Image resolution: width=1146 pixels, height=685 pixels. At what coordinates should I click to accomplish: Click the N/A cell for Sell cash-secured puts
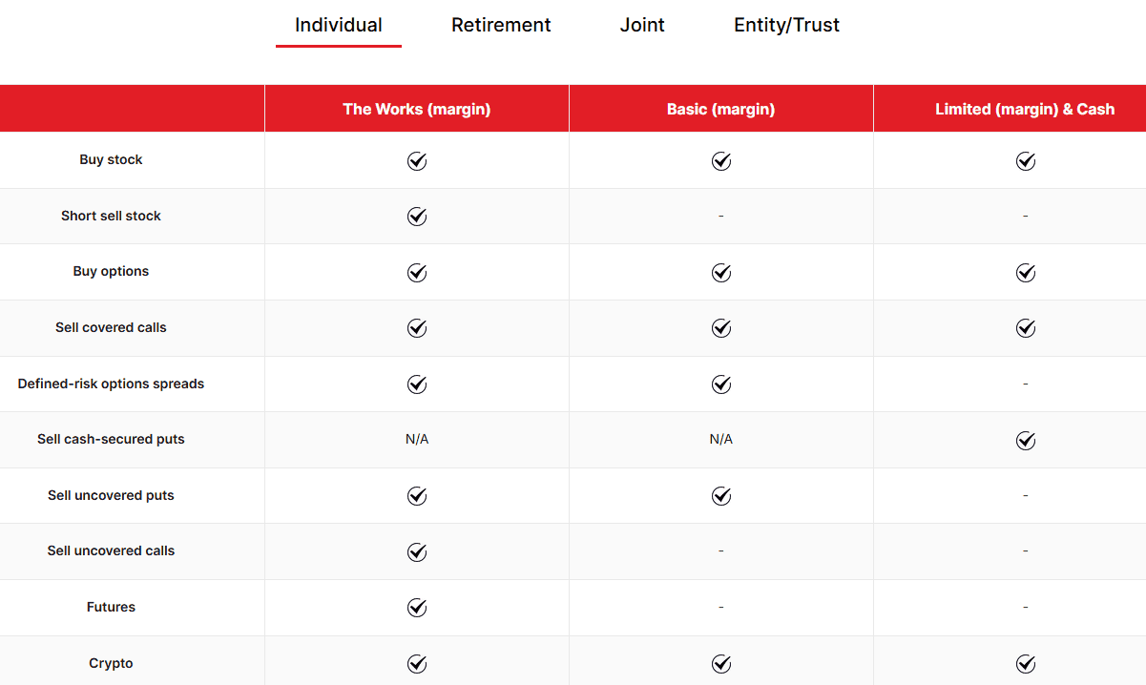point(416,440)
